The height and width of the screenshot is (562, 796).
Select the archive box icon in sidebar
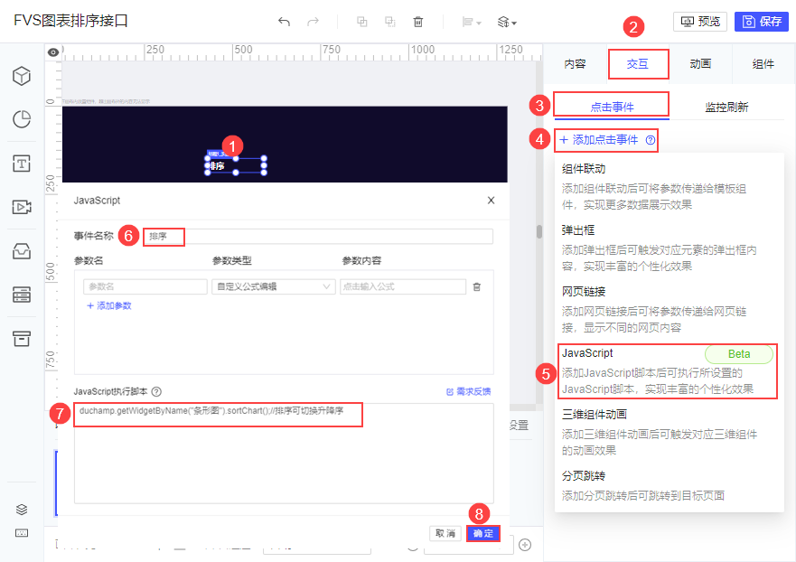pos(22,339)
